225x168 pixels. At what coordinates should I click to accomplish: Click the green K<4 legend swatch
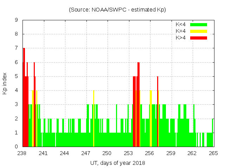click(199, 24)
